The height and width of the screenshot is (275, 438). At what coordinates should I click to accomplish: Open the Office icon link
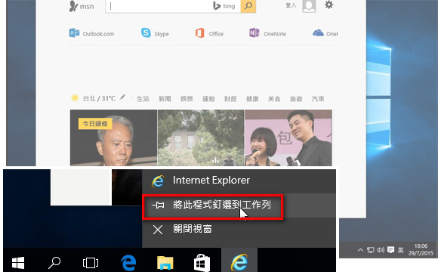click(x=199, y=33)
